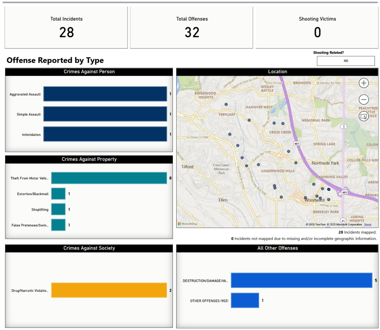Activate the map rectangle selection tool
This screenshot has width=380, height=330.
click(364, 116)
